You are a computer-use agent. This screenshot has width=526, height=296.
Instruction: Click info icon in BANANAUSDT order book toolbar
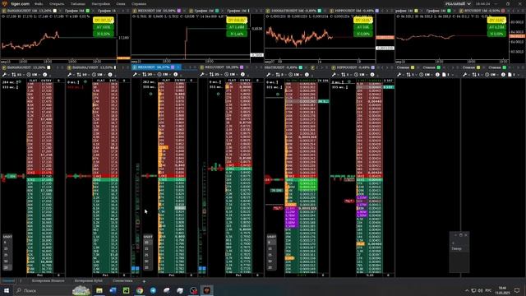44,75
